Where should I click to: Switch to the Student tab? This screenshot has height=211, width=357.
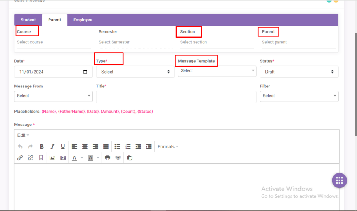coord(28,20)
